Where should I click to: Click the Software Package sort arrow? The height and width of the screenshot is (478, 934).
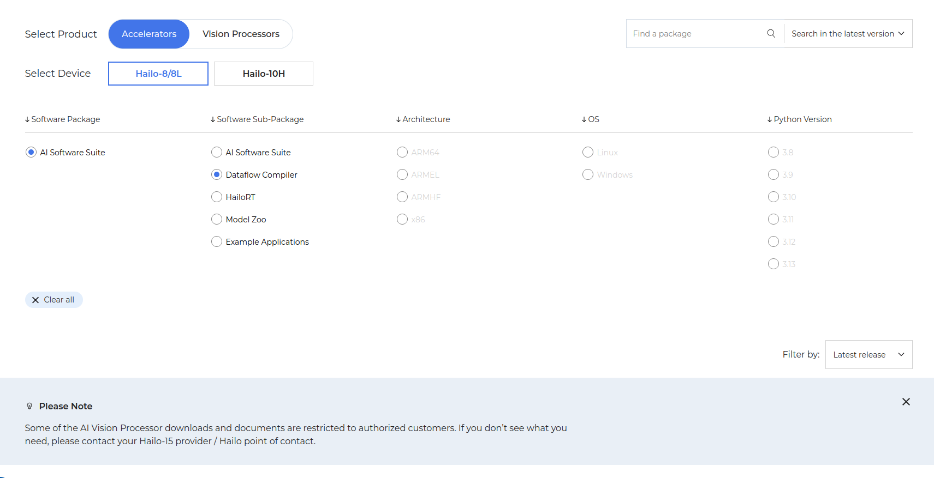27,119
